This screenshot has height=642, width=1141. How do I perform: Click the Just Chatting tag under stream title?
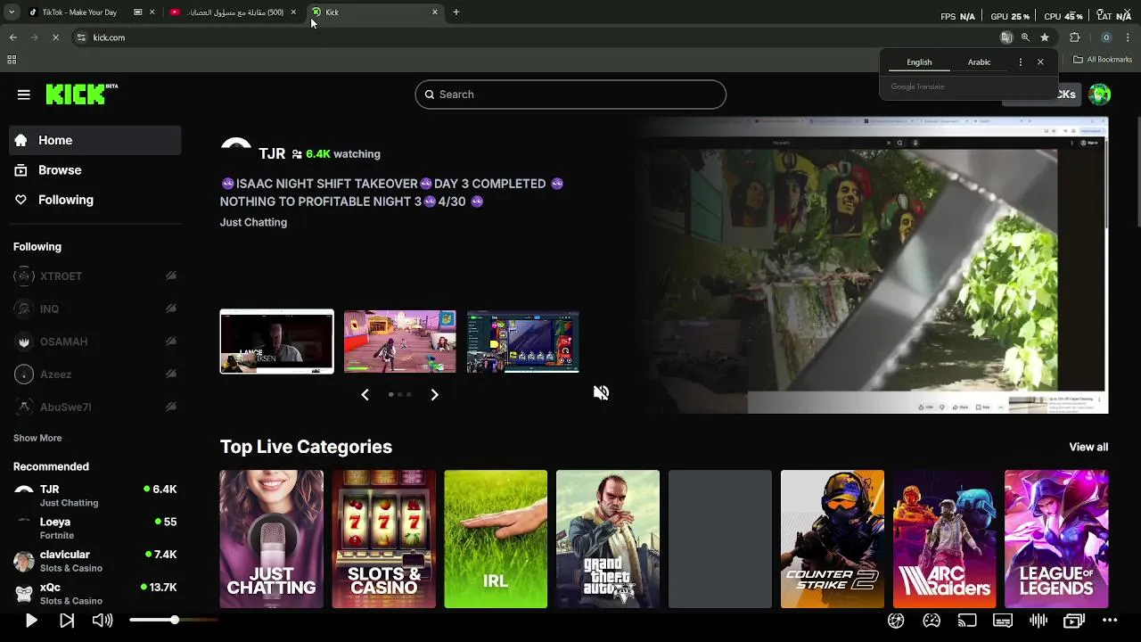pyautogui.click(x=253, y=222)
